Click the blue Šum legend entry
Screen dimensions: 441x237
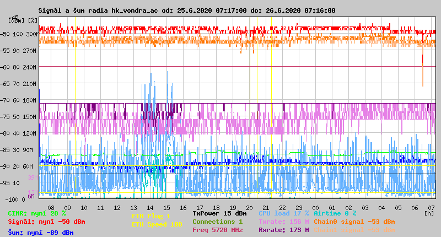pos(41,233)
